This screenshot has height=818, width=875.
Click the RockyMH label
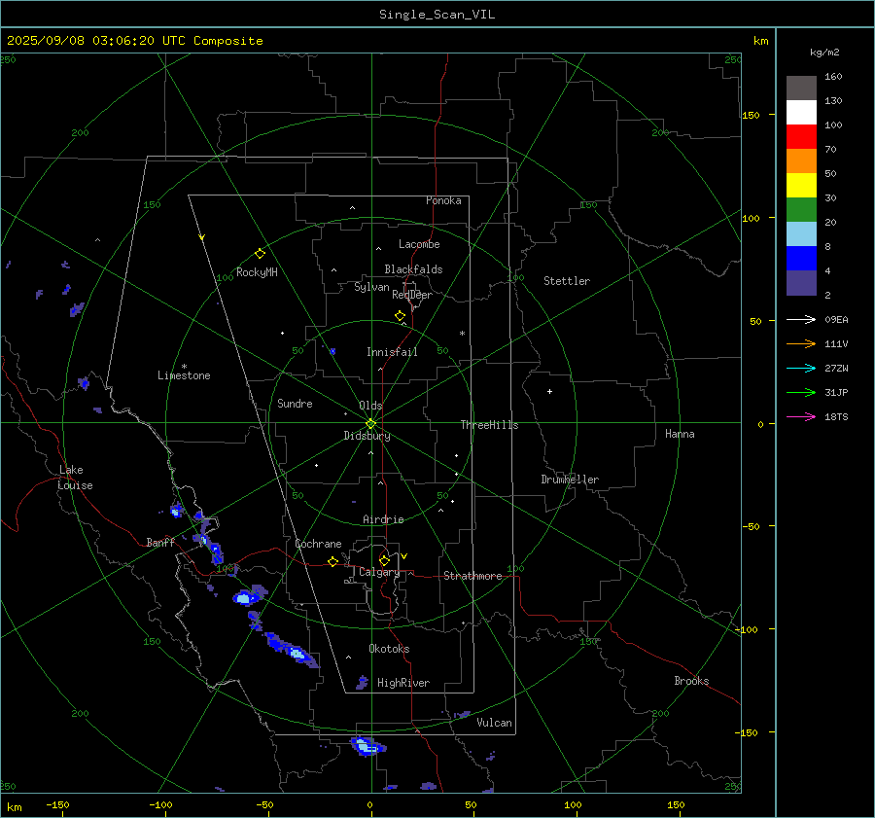pyautogui.click(x=257, y=272)
